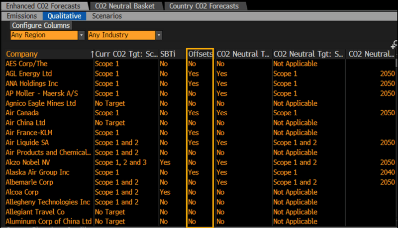The height and width of the screenshot is (228, 398).
Task: Click Air China's 'Not Applicable' cell
Action: coord(295,123)
